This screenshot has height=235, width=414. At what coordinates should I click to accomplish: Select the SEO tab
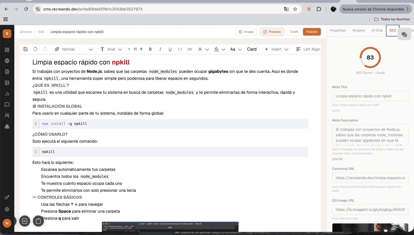[393, 31]
